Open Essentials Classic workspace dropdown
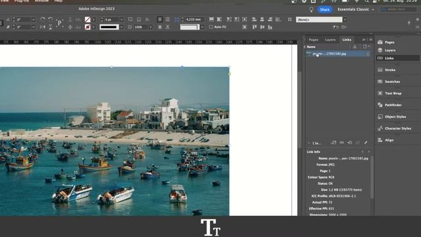Screen dimensions: 421x237 point(355,9)
